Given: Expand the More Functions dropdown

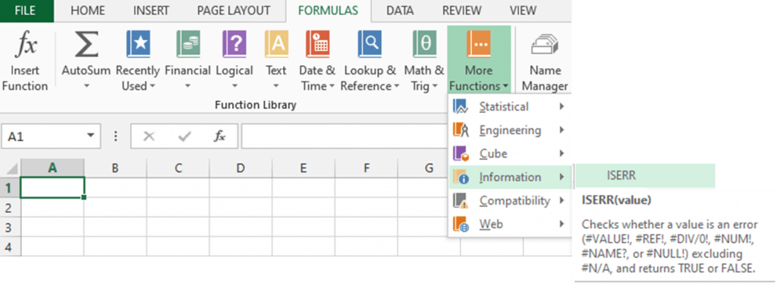Looking at the screenshot, I should pos(479,59).
